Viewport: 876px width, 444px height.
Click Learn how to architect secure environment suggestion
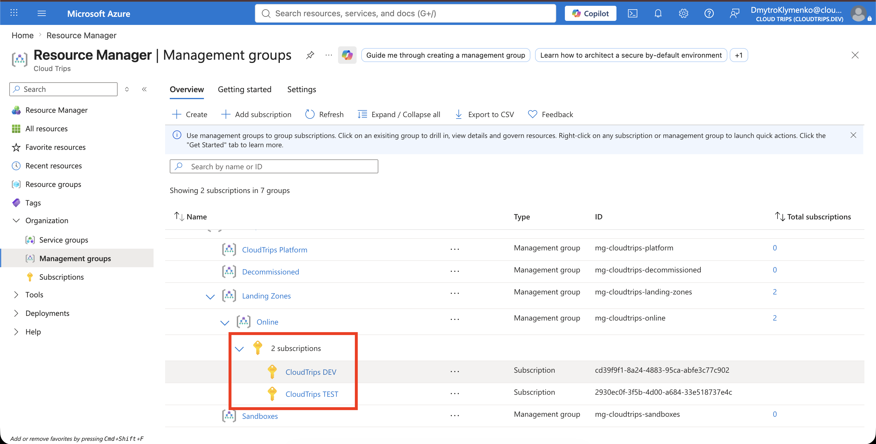tap(631, 55)
